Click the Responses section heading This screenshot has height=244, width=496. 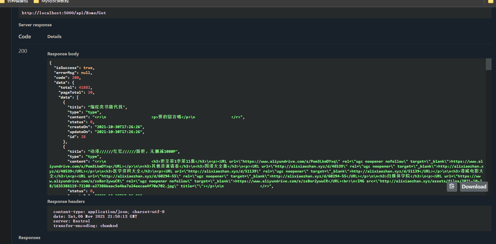point(29,238)
